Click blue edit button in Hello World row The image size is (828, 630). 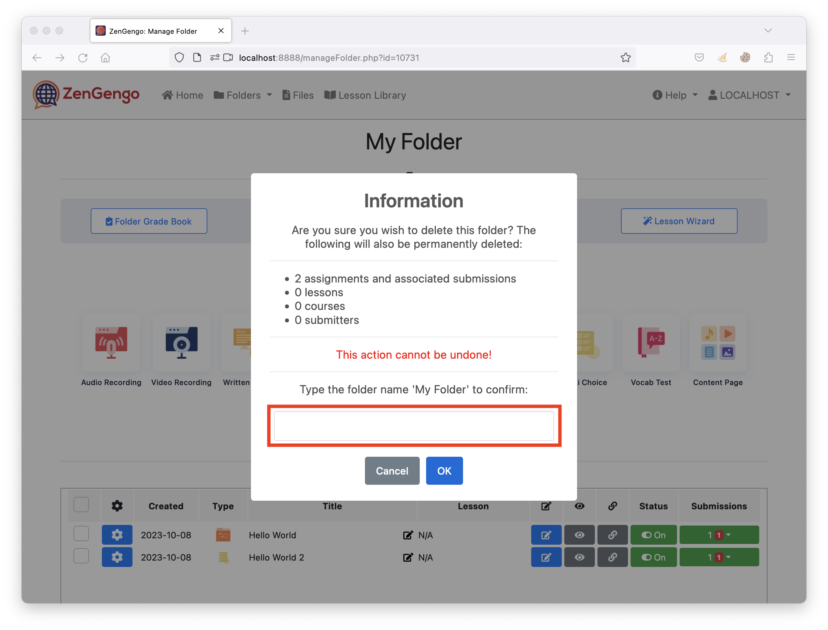coord(546,535)
